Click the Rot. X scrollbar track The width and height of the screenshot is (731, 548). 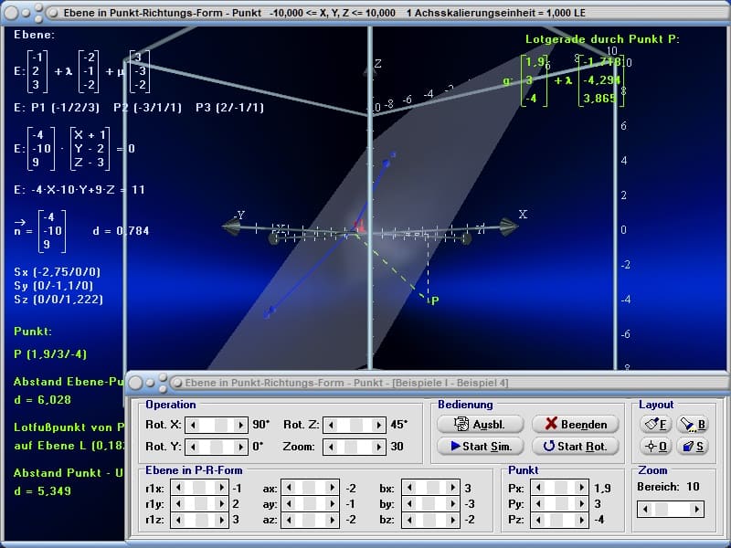(x=217, y=425)
